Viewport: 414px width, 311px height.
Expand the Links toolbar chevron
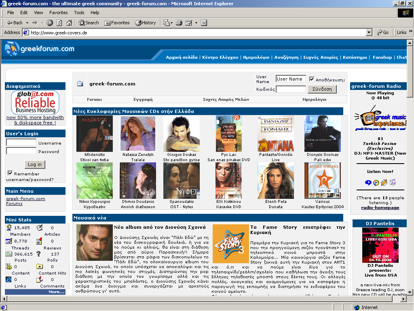(x=411, y=31)
